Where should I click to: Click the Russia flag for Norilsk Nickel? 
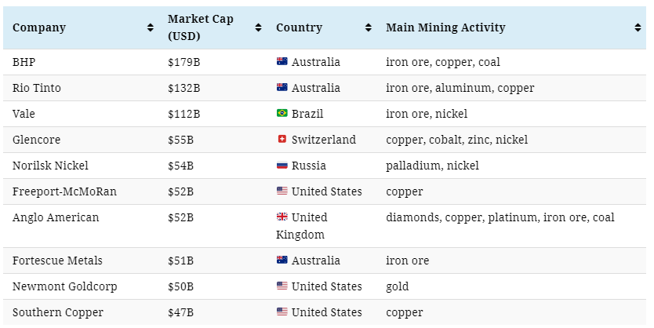click(282, 166)
